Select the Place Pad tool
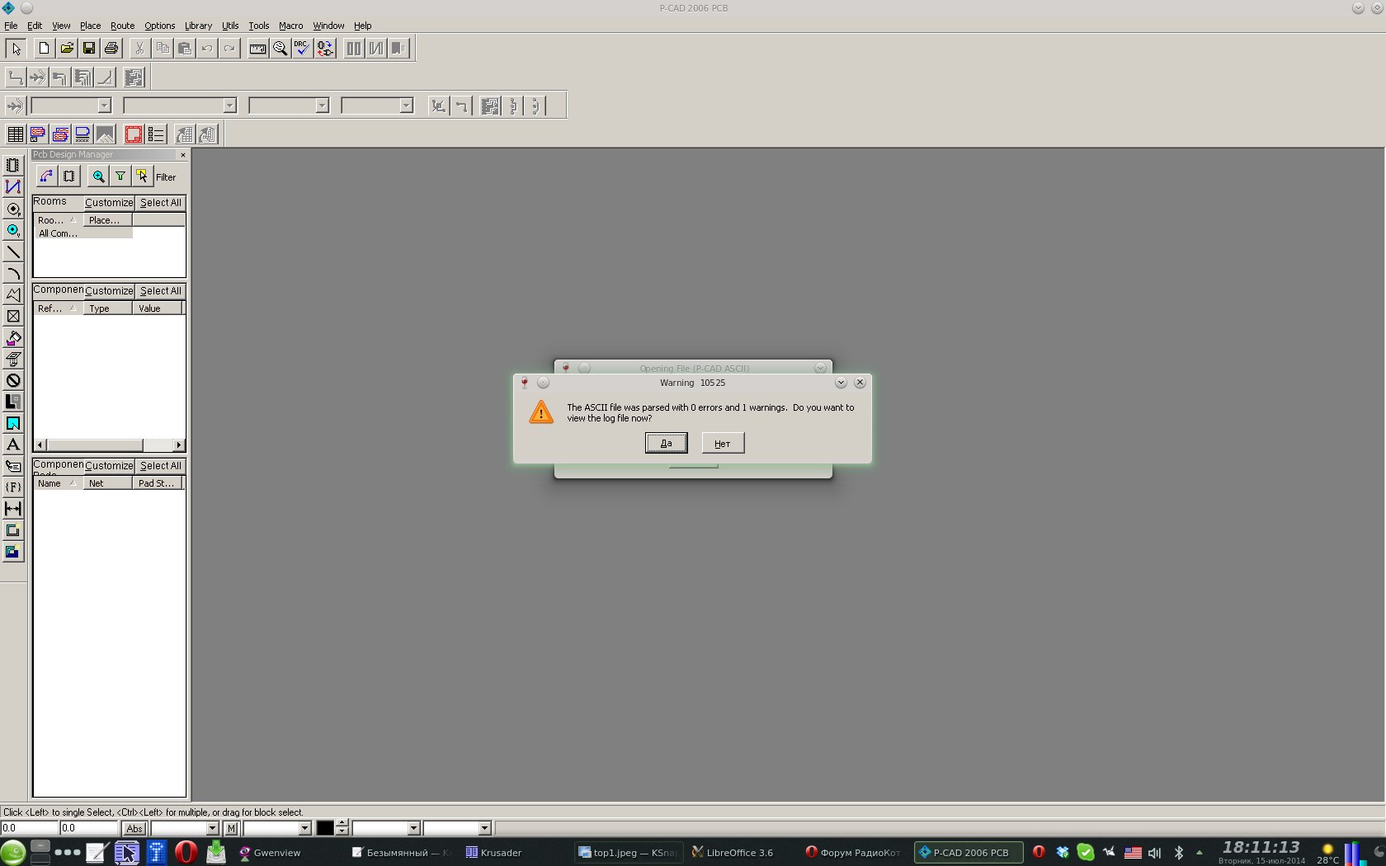The height and width of the screenshot is (866, 1386). (x=13, y=209)
